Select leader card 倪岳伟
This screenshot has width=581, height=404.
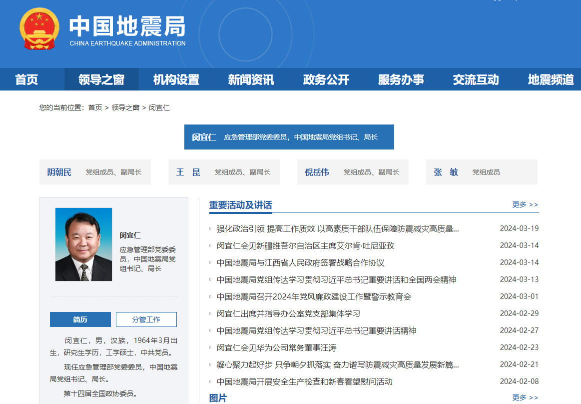353,172
